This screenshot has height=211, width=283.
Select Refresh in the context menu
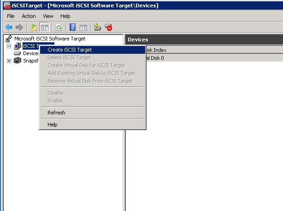click(56, 113)
